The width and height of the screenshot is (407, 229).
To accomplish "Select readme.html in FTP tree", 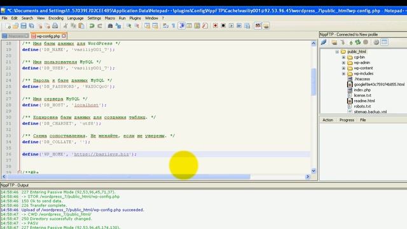I will coord(364,101).
